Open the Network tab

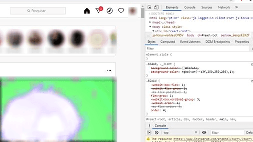pos(224,7)
